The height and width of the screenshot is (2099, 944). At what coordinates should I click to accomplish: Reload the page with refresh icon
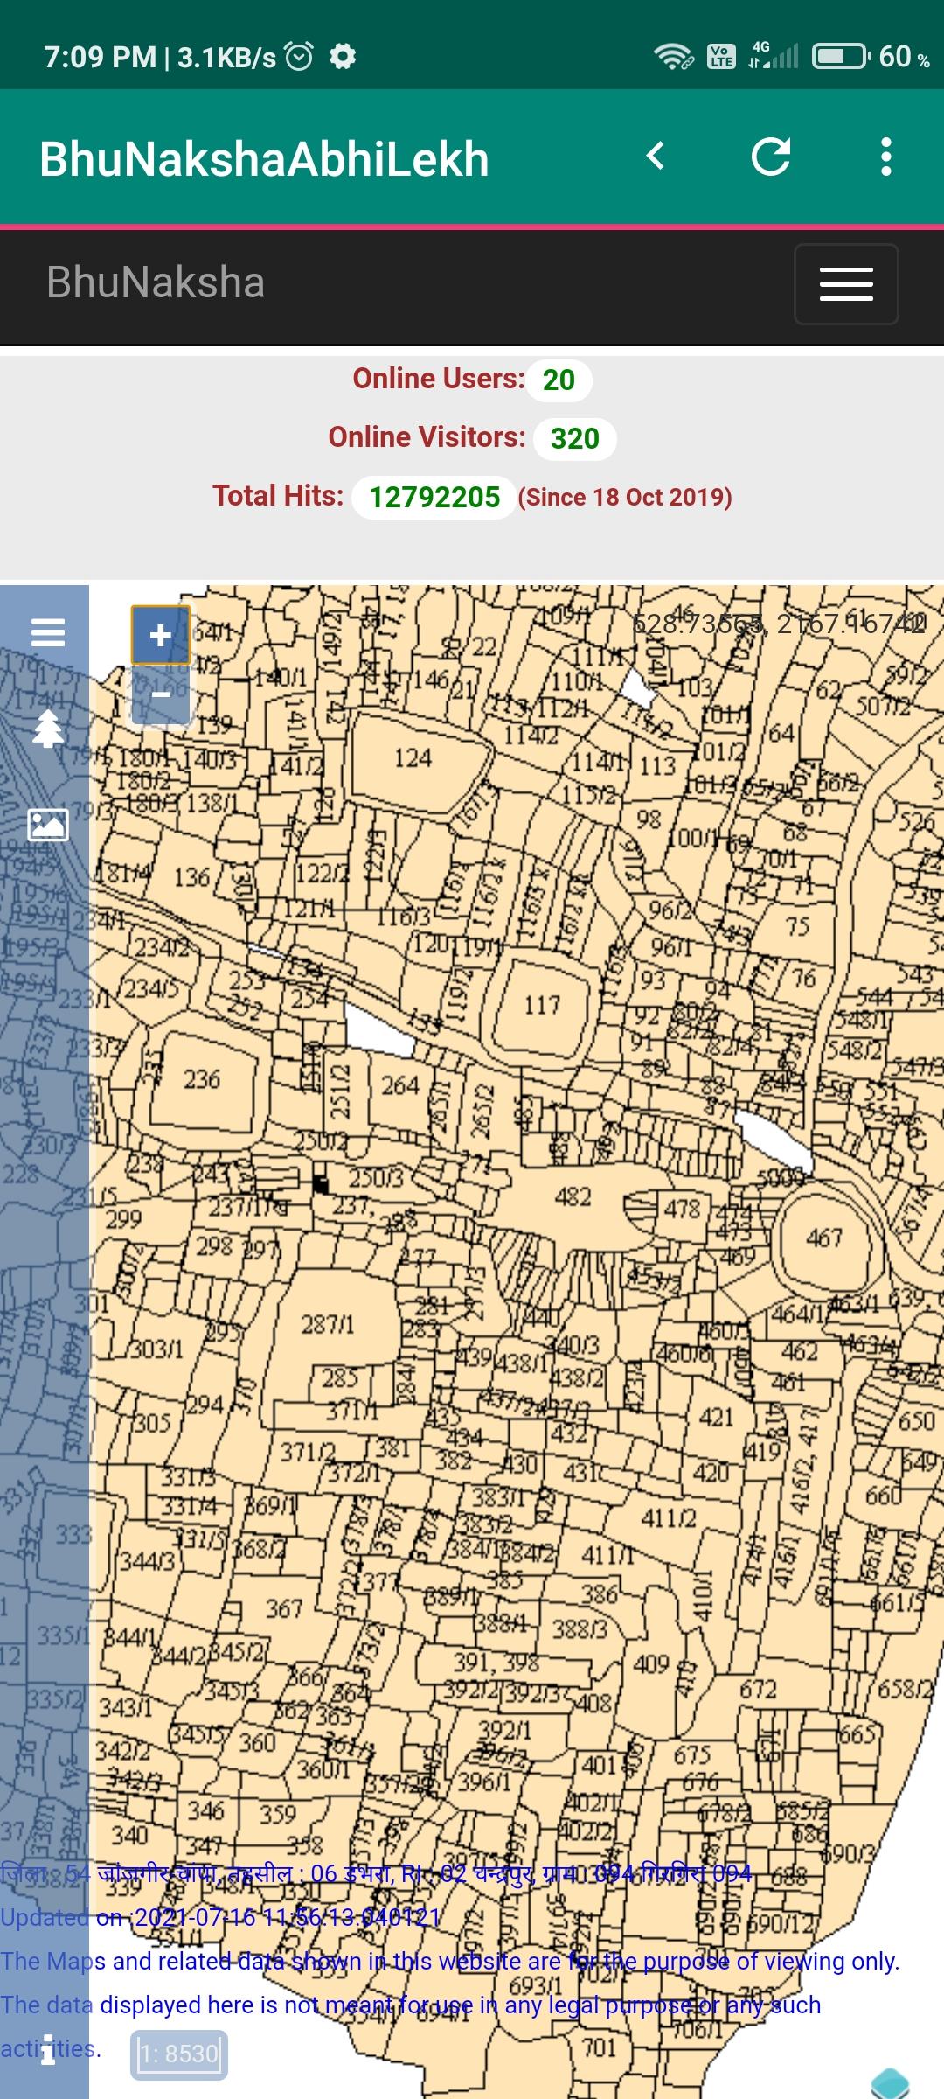pos(771,157)
